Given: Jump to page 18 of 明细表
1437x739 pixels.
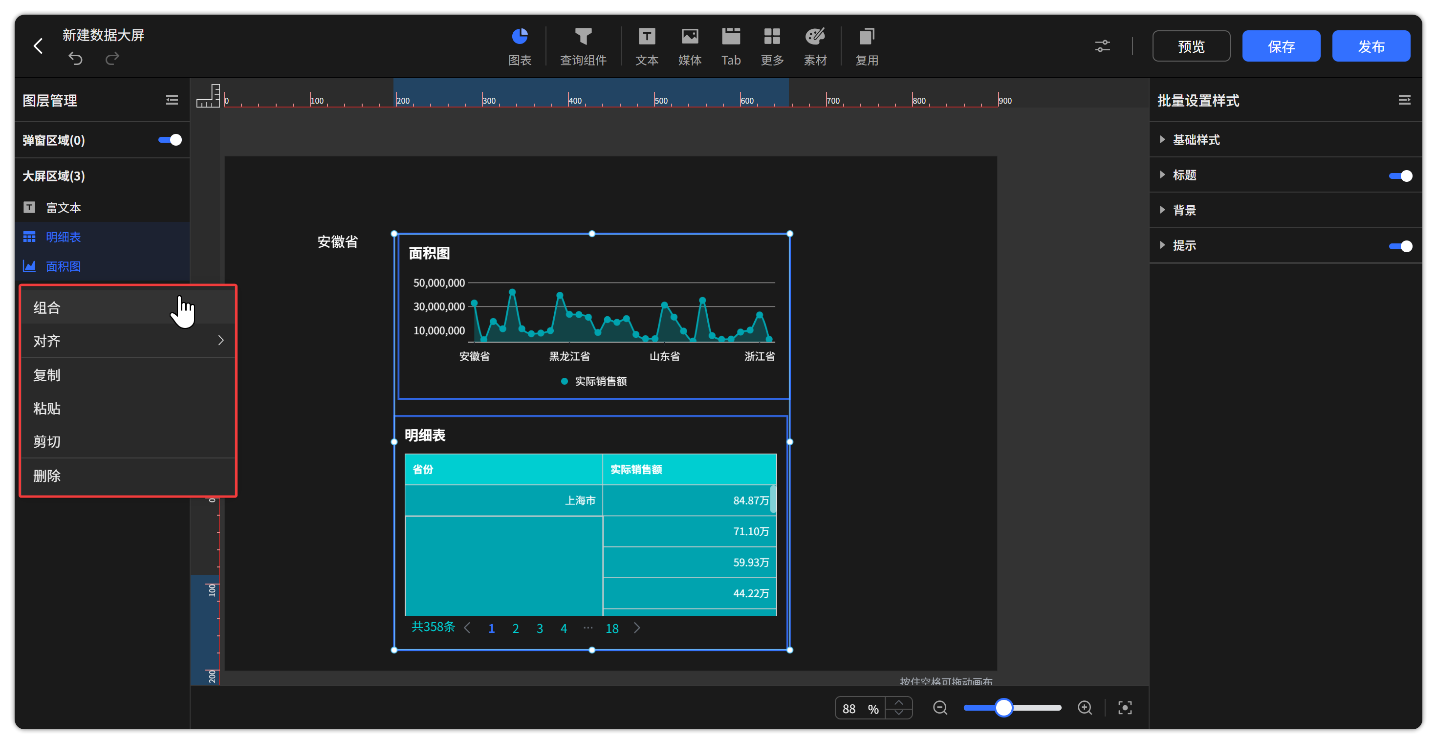Looking at the screenshot, I should click(x=612, y=629).
